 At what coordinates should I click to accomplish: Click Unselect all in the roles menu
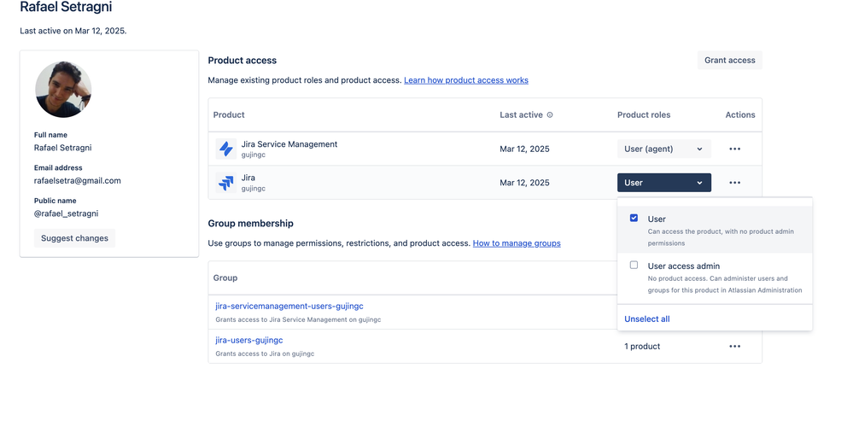pyautogui.click(x=647, y=319)
